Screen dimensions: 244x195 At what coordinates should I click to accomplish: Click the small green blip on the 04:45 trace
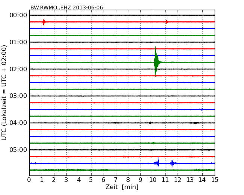153,143
